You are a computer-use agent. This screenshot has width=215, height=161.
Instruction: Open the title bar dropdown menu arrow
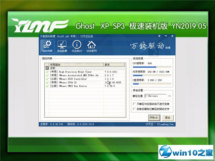click(159, 36)
